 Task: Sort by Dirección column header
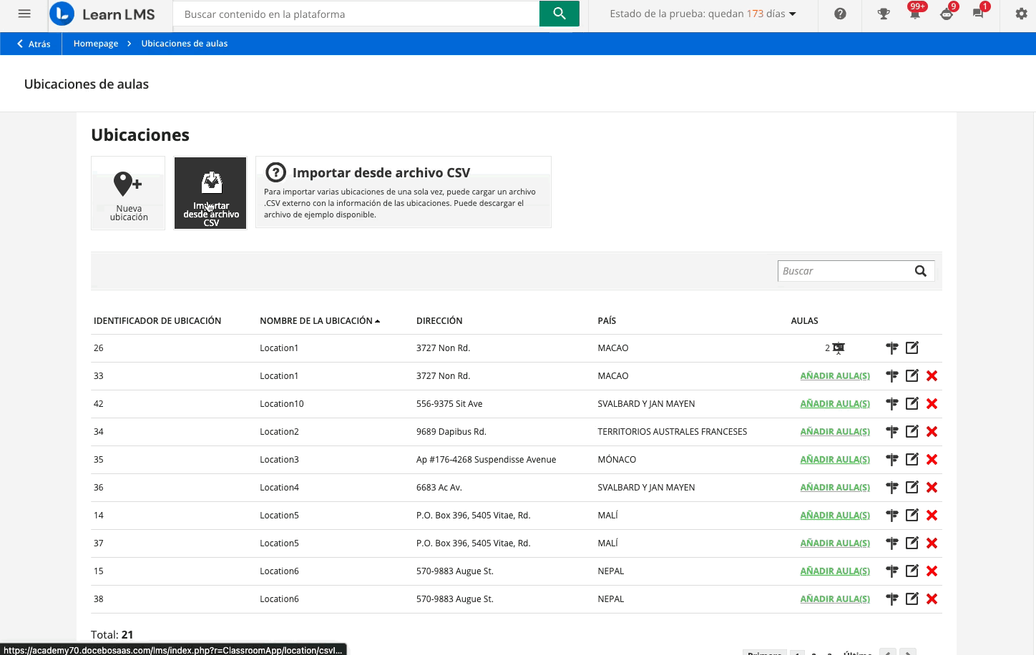(439, 321)
